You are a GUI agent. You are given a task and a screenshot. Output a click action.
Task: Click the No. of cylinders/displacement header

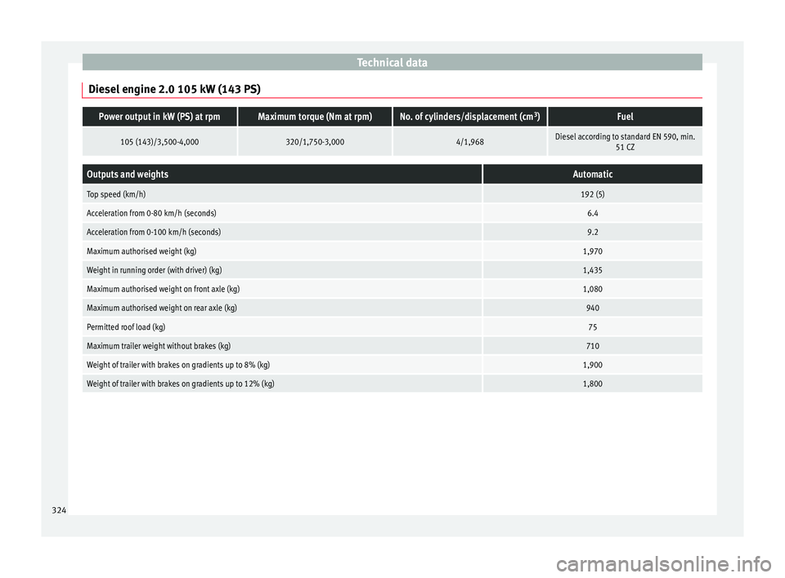(469, 117)
